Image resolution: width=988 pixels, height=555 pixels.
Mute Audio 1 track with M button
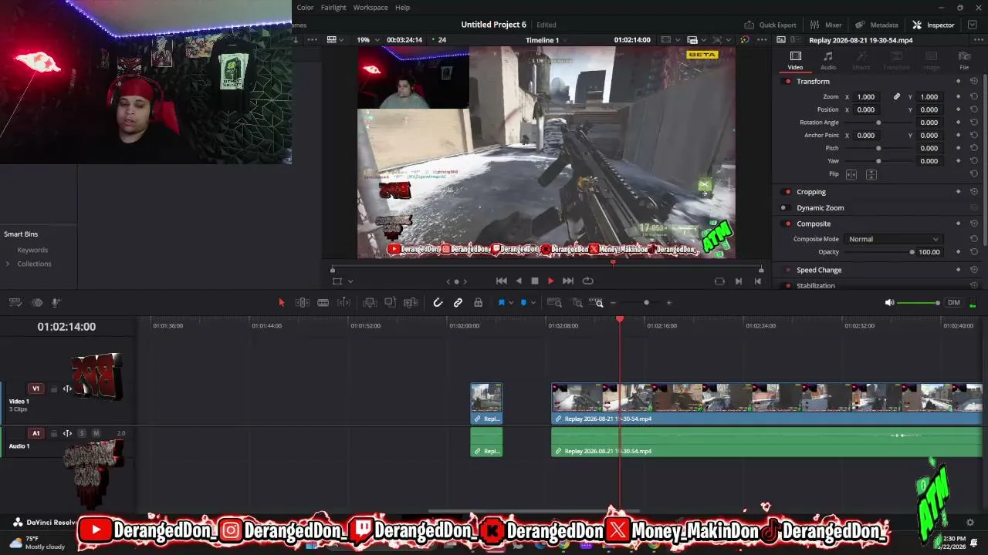click(x=96, y=433)
